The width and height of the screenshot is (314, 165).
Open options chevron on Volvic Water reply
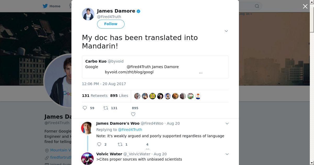tap(227, 154)
